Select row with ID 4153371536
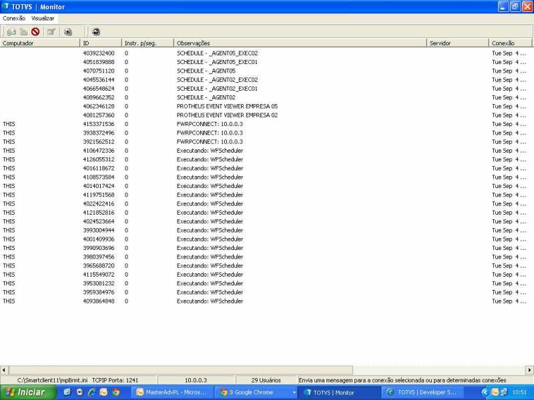Screen dimensions: 534x400 pyautogui.click(x=266, y=124)
